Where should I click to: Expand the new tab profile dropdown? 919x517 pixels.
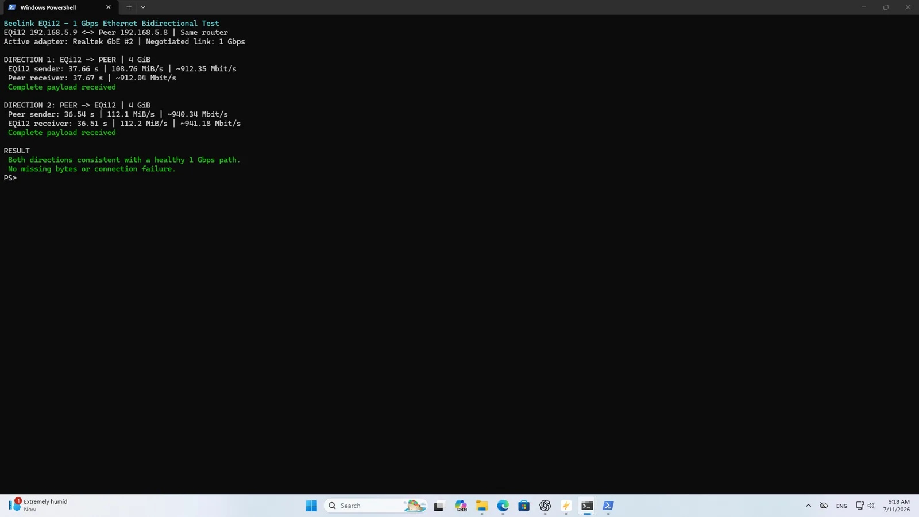coord(143,7)
